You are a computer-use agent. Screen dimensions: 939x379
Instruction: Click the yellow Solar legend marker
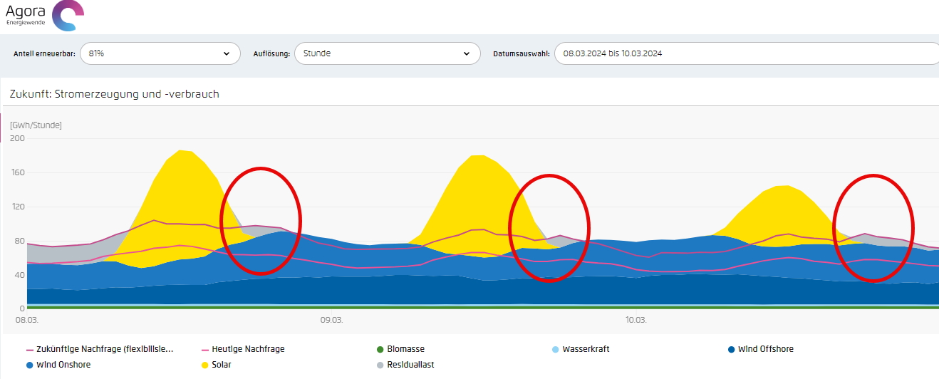click(205, 365)
